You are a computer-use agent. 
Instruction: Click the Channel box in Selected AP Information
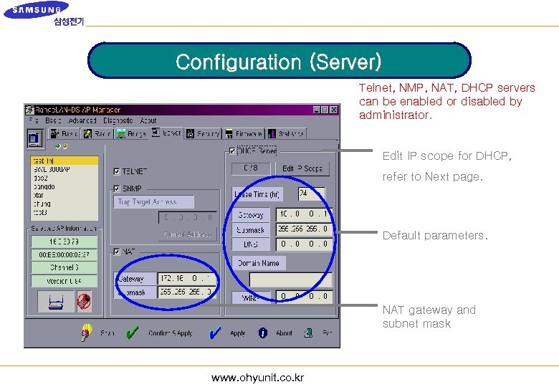64,267
